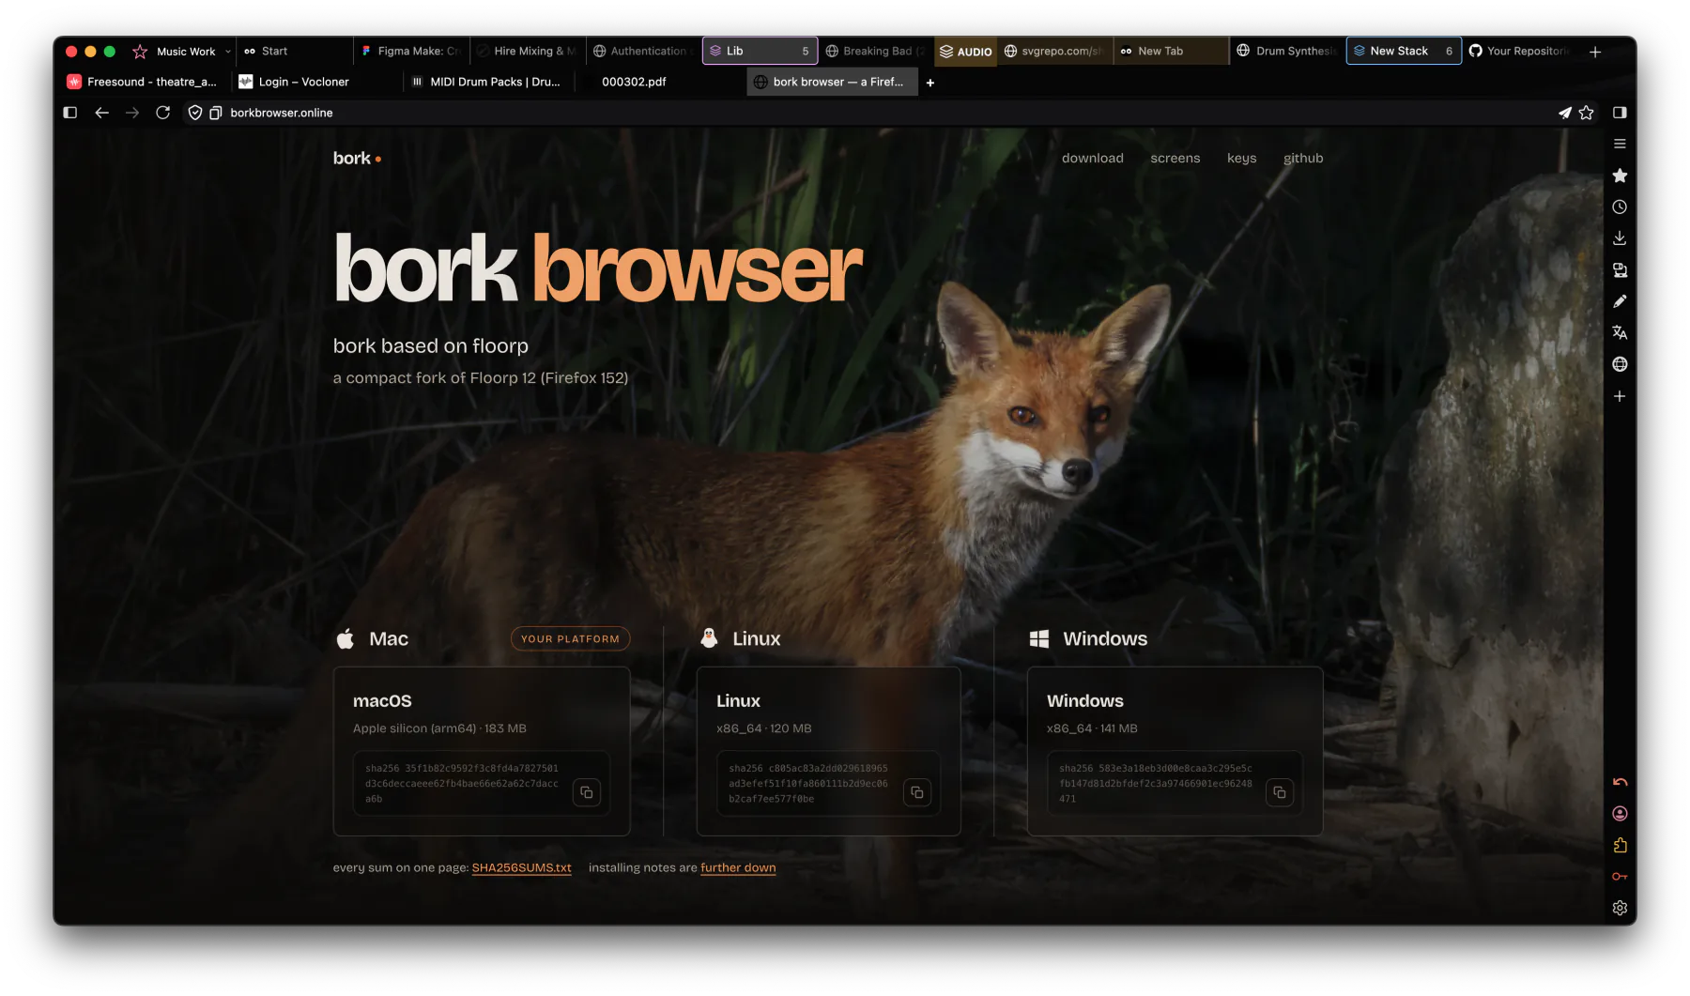
Task: Open the extensions puzzle icon in sidebar
Action: [x=1620, y=845]
